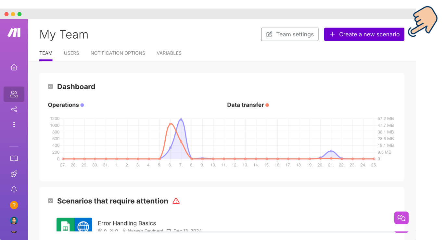Screen dimensions: 445x240
Task: Collapse Scenarios that require attention section
Action: [x=50, y=201]
